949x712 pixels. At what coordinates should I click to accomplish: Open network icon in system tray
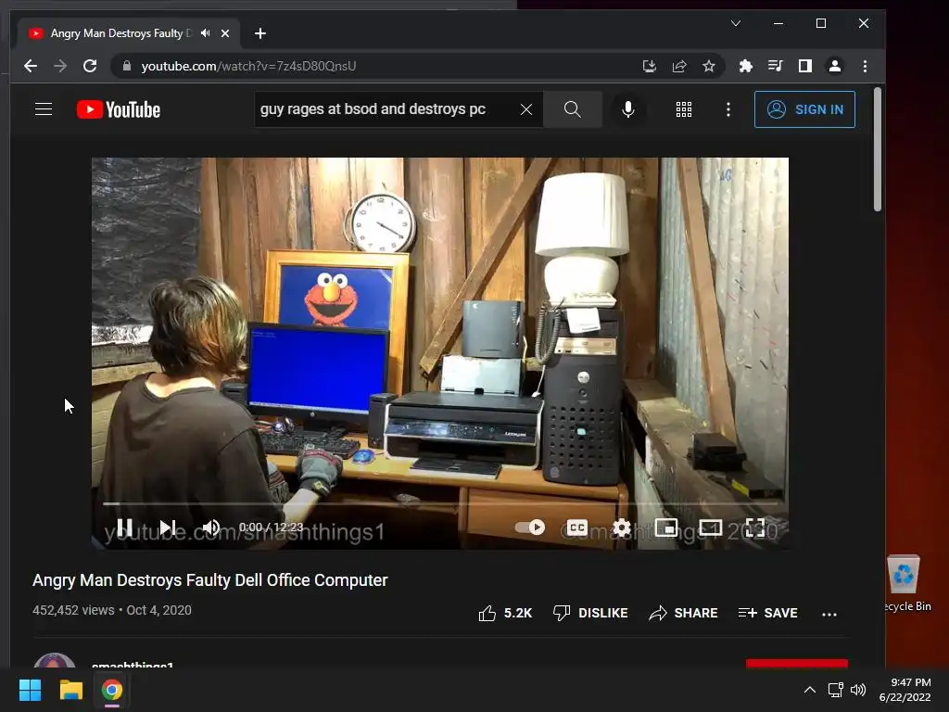(x=836, y=690)
